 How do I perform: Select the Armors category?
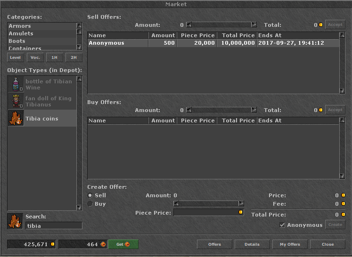point(42,26)
